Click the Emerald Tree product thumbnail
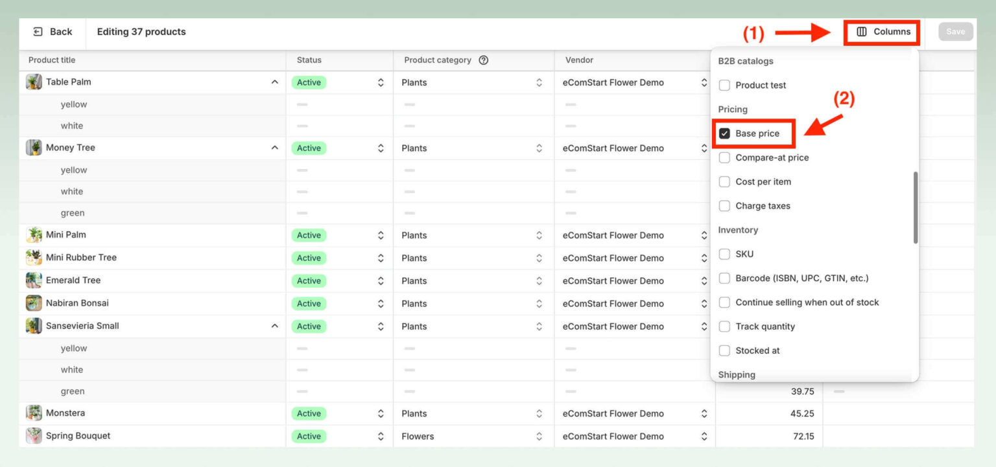 [x=33, y=280]
